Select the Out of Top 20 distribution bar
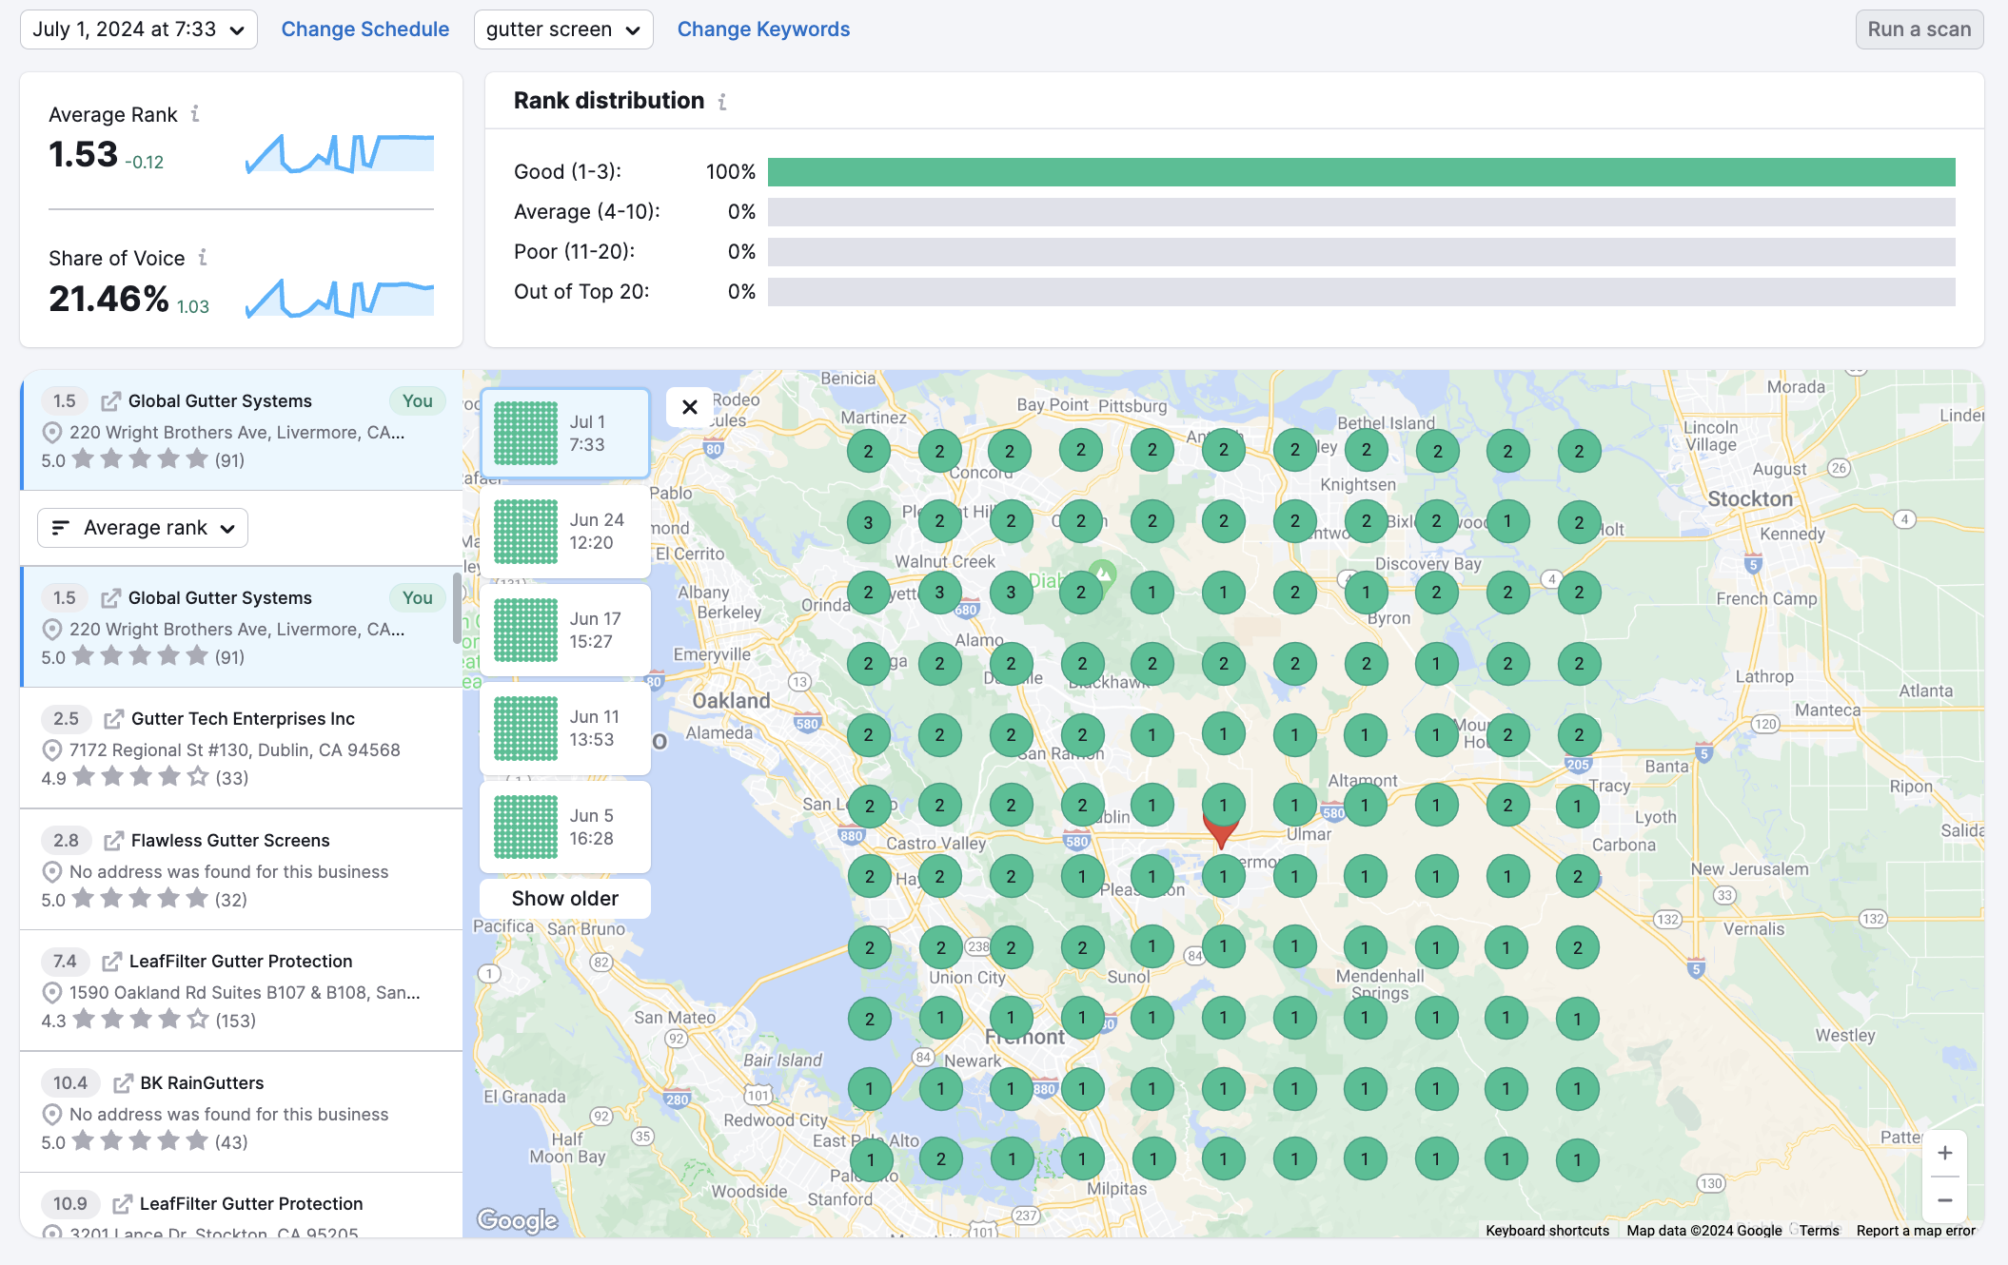The width and height of the screenshot is (2008, 1265). [1361, 292]
